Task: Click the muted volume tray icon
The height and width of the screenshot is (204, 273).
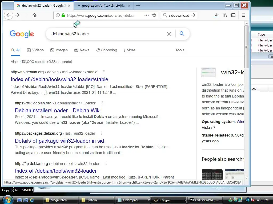Action: [x=253, y=200]
